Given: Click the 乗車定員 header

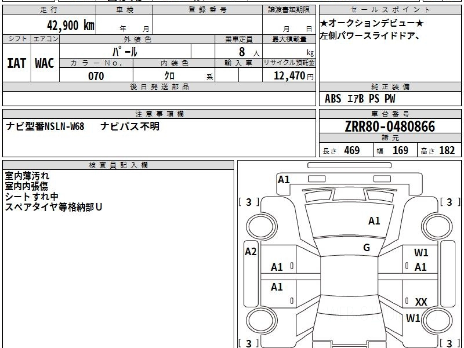Looking at the screenshot, I should tap(239, 39).
